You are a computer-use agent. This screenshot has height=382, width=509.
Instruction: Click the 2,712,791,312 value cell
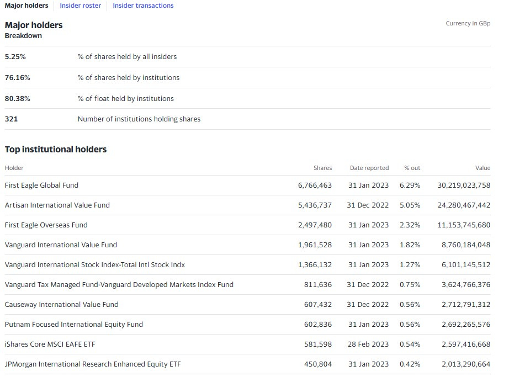click(466, 304)
